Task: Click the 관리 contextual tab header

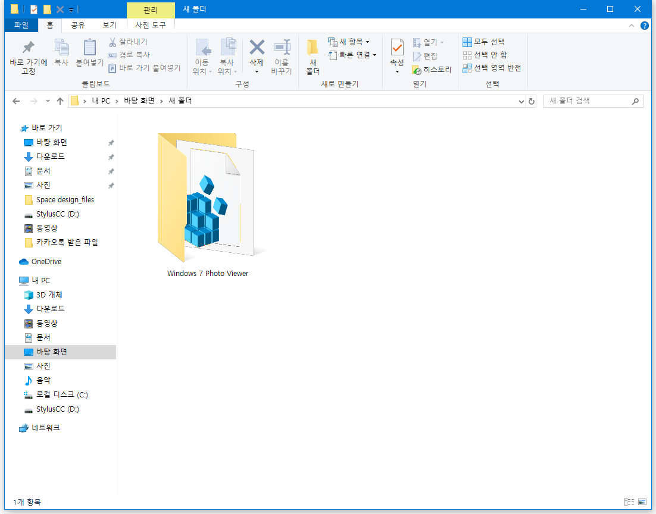Action: (151, 10)
